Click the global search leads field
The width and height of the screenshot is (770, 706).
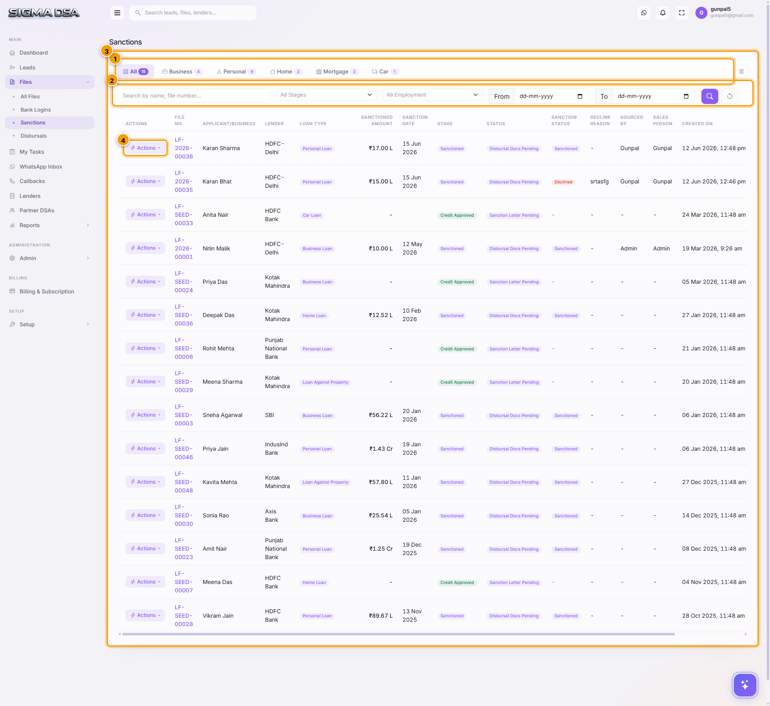click(x=193, y=13)
